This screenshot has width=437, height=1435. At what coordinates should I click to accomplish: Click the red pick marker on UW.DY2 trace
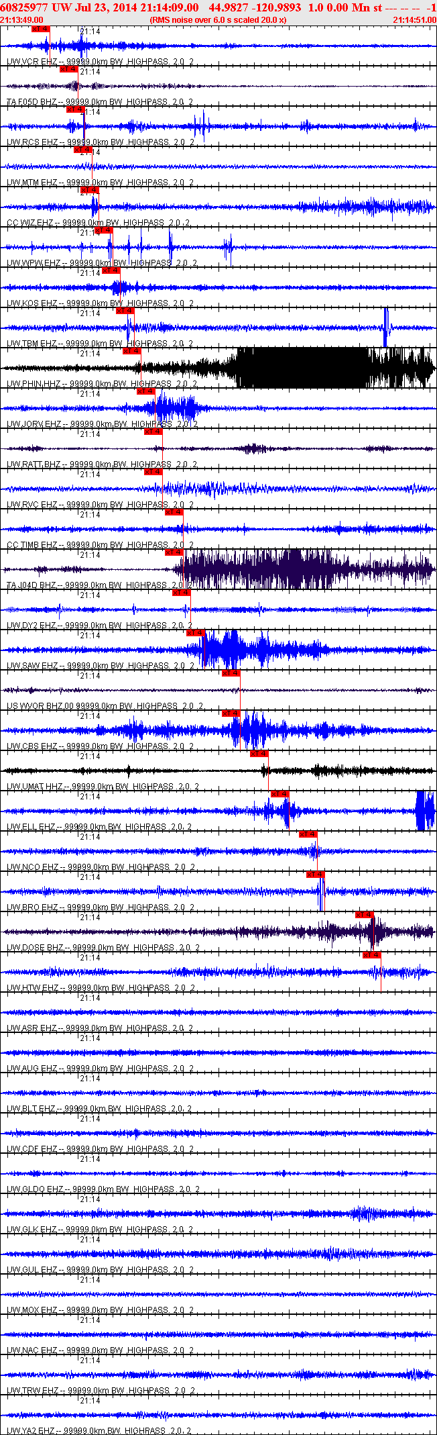(x=182, y=593)
